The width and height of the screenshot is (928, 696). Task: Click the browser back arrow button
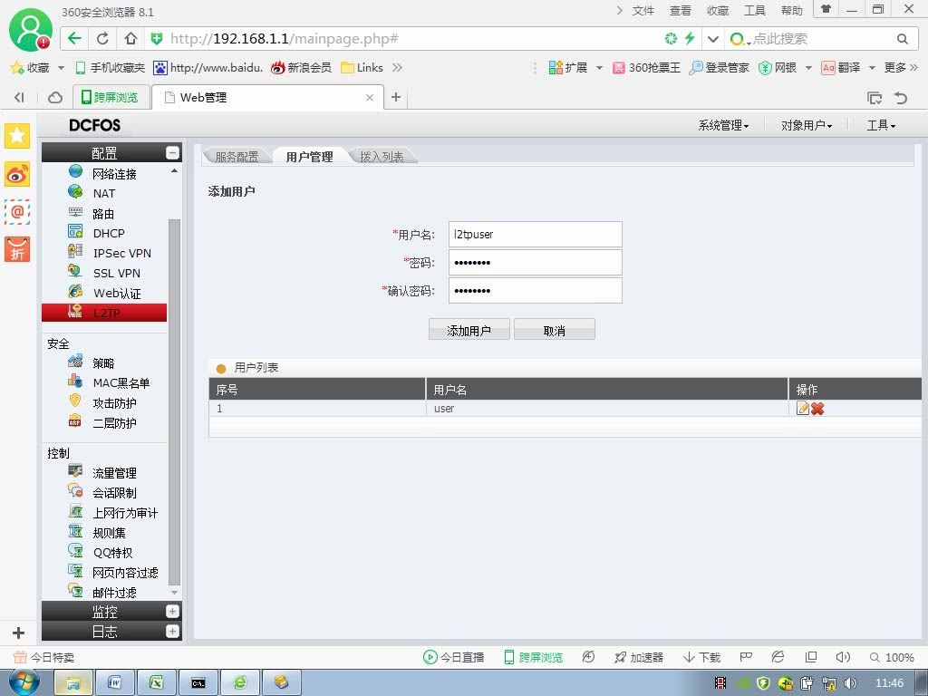74,38
